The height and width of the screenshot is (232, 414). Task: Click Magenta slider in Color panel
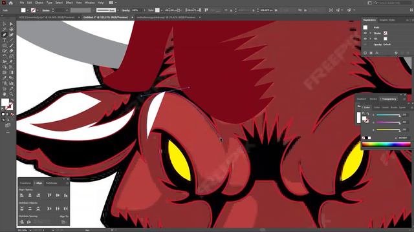coord(388,122)
